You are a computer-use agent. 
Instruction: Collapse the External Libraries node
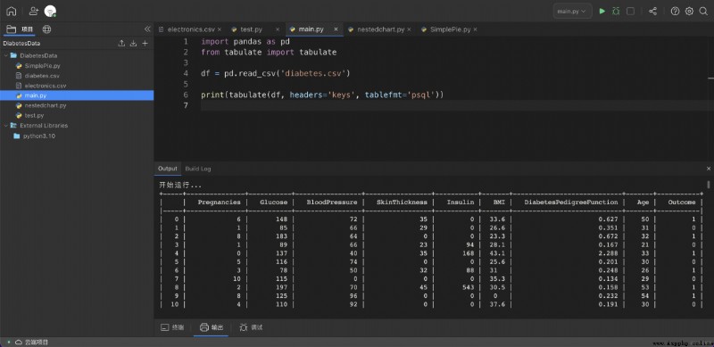tap(6, 126)
